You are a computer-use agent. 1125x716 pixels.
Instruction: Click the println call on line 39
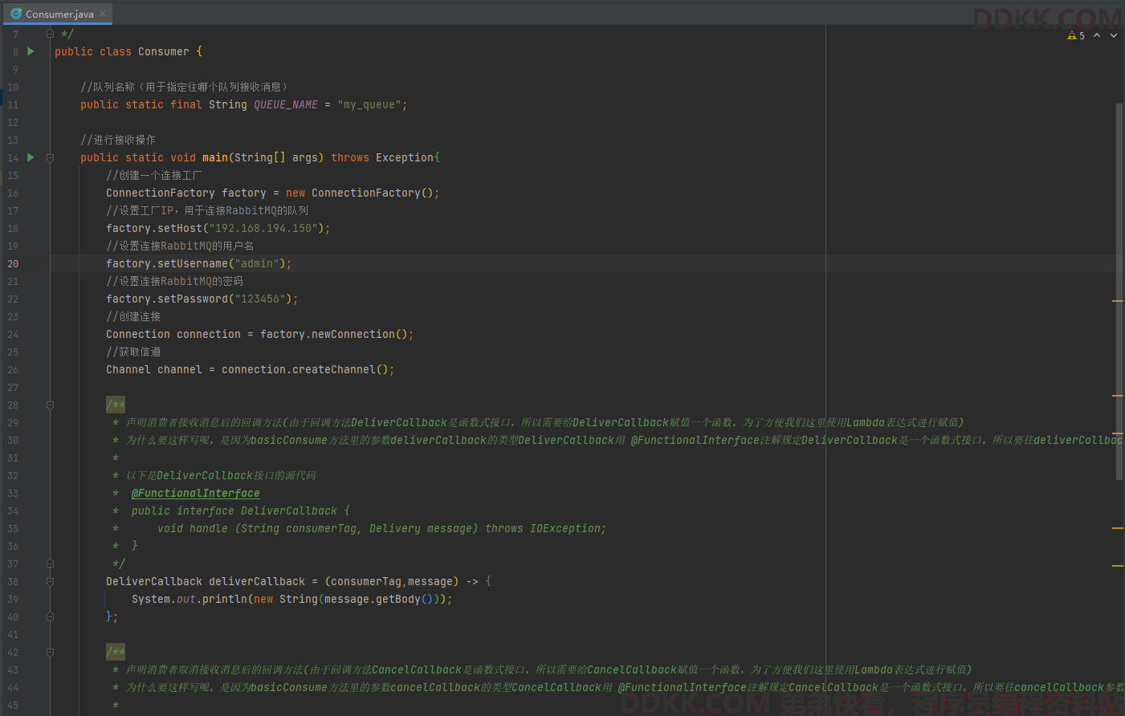coord(225,599)
